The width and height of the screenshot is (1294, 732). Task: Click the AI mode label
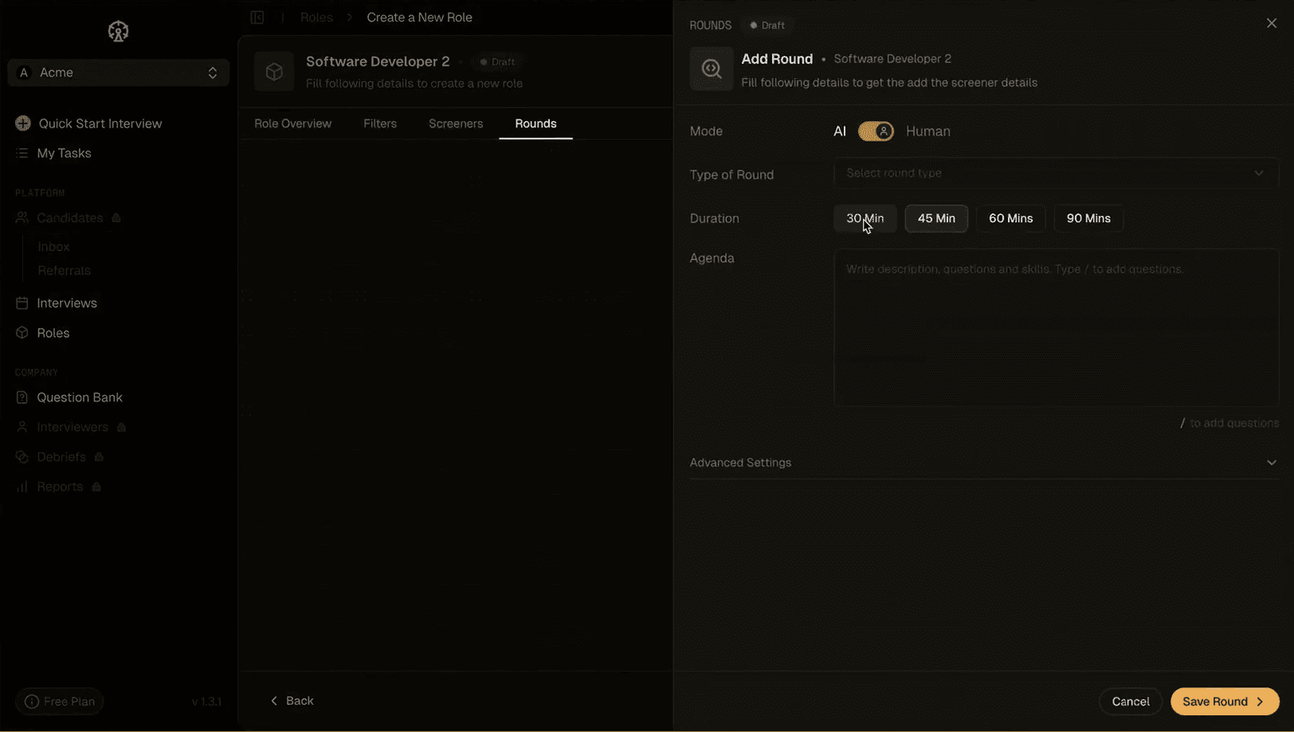coord(840,131)
